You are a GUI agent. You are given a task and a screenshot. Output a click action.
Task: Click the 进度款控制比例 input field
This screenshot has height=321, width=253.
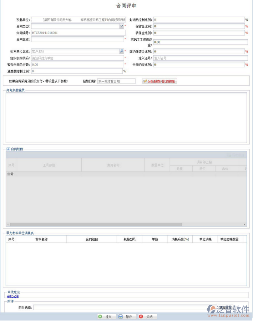coord(77,71)
